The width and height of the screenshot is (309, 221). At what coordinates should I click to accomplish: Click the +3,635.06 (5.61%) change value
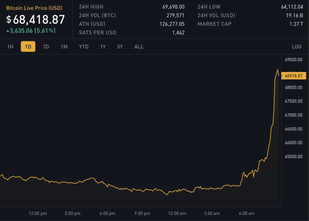click(x=31, y=31)
